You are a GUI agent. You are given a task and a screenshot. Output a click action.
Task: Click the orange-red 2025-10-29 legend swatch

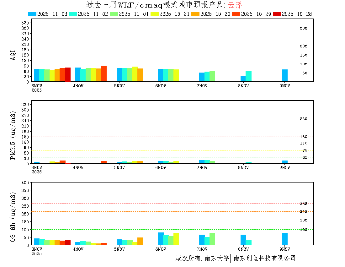pyautogui.click(x=236, y=14)
